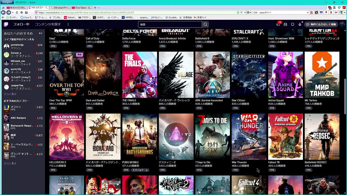Click the YouTube search engine icon

(311, 12)
